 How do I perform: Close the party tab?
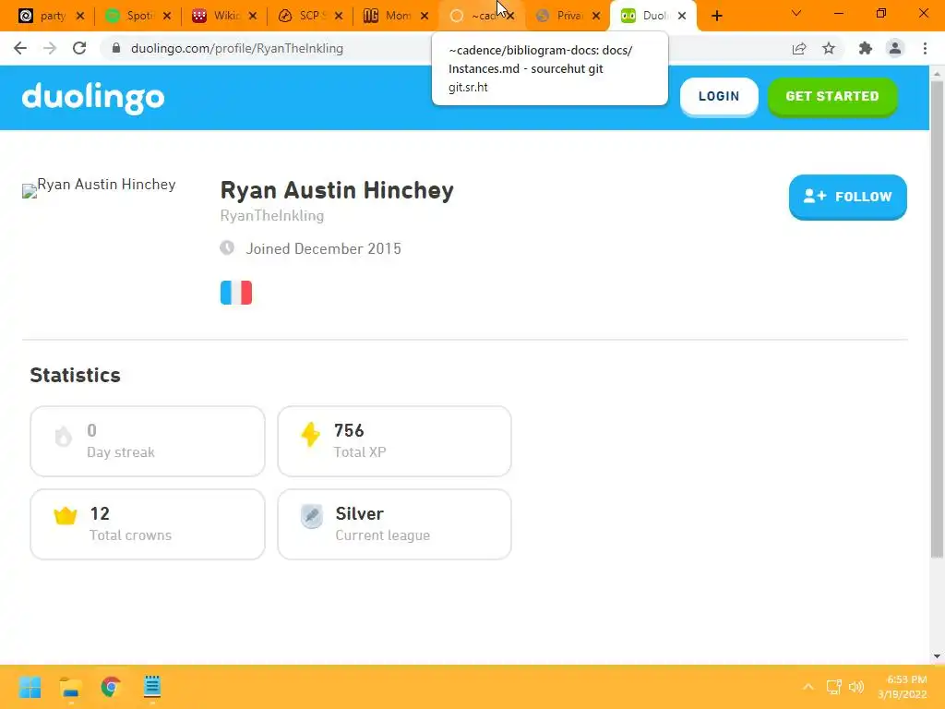80,16
